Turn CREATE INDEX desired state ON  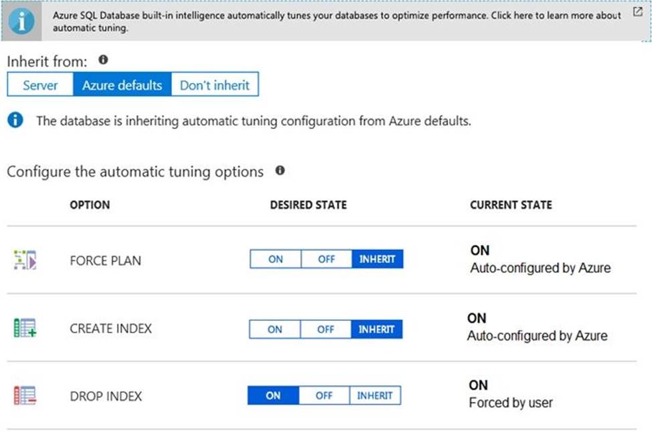[x=274, y=329]
